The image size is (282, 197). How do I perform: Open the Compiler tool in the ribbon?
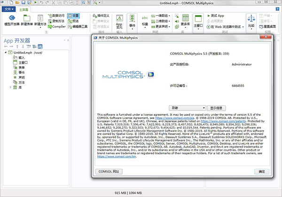pos(57,27)
